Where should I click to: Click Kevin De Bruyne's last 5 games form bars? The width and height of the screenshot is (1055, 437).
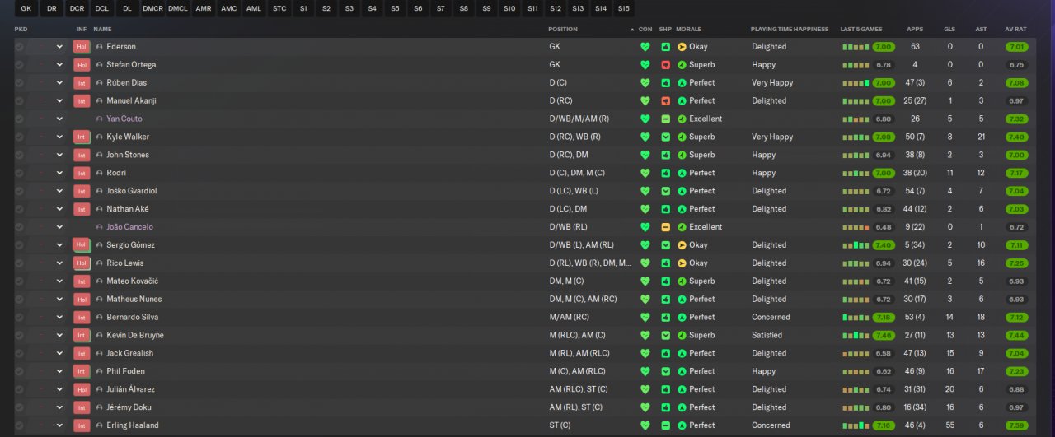856,336
